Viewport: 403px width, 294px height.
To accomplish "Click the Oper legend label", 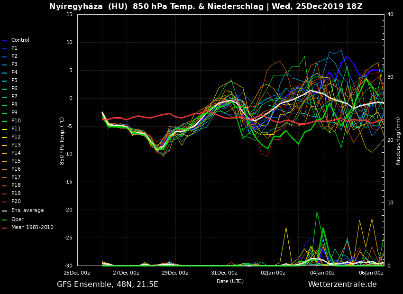I will (17, 220).
